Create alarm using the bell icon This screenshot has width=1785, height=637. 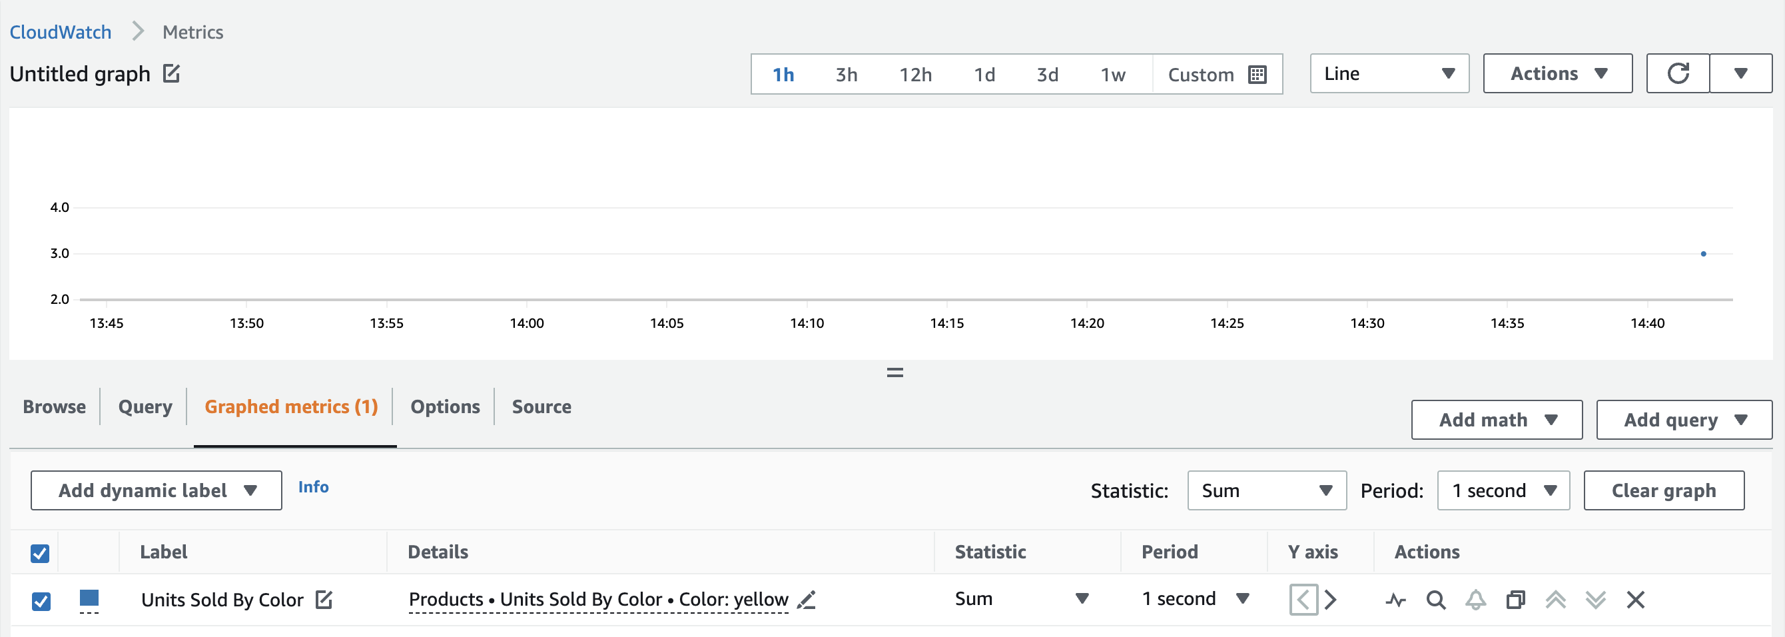click(x=1475, y=600)
